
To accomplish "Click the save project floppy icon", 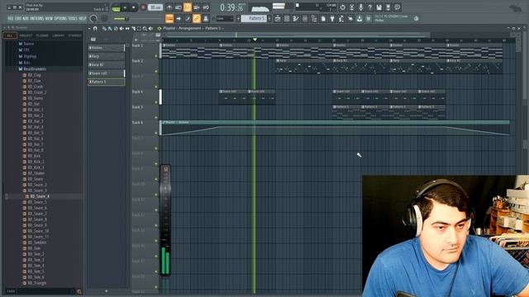I will [x=379, y=7].
